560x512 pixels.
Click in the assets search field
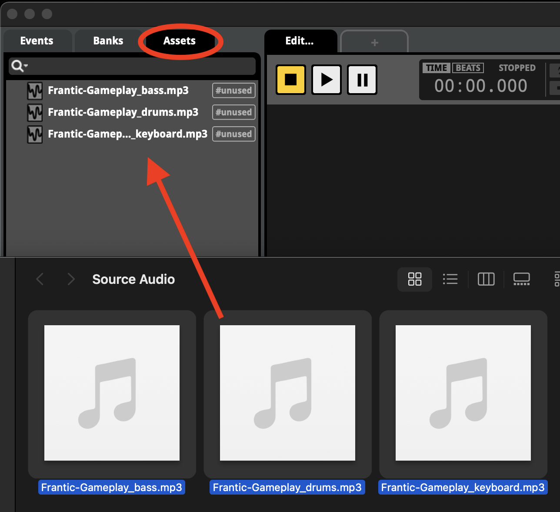(139, 66)
